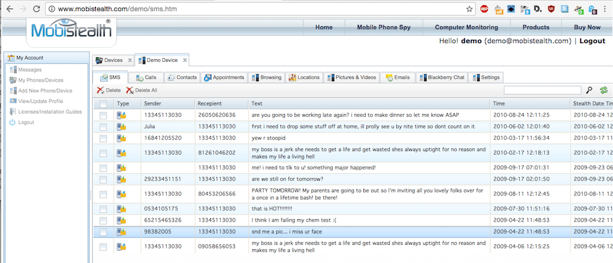Switch to the Calls tab
Screen dimensions: 613x263
tap(146, 77)
